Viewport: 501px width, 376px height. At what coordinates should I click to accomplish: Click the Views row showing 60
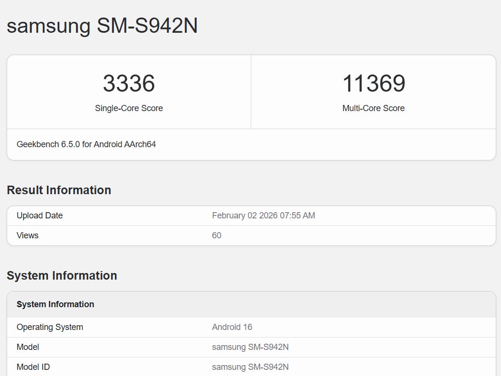(27, 235)
